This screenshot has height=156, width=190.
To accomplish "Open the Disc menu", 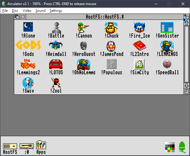I will point(15,11).
